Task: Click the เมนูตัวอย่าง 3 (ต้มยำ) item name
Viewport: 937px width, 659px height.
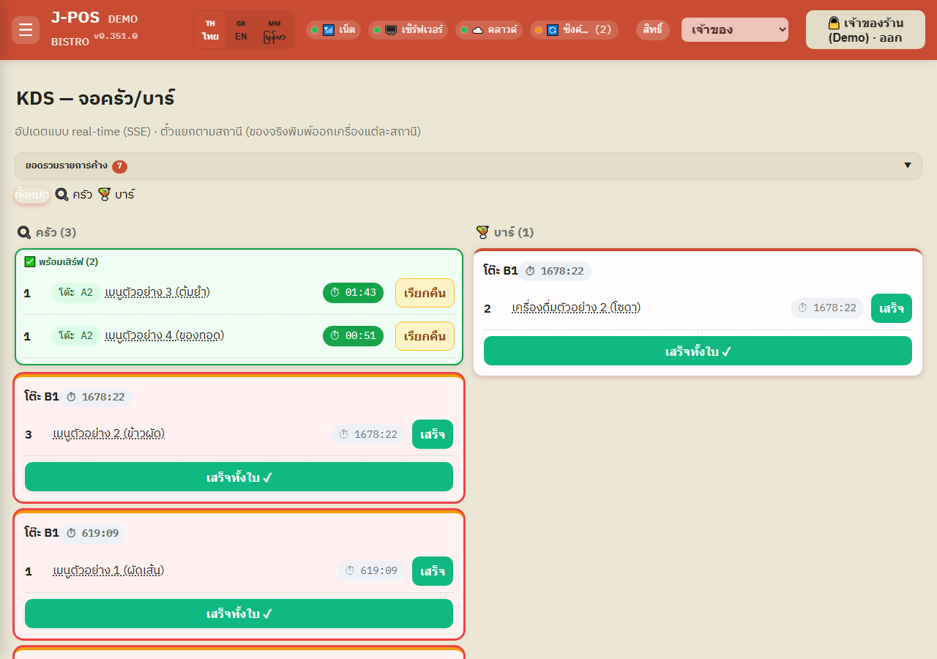Action: (157, 293)
